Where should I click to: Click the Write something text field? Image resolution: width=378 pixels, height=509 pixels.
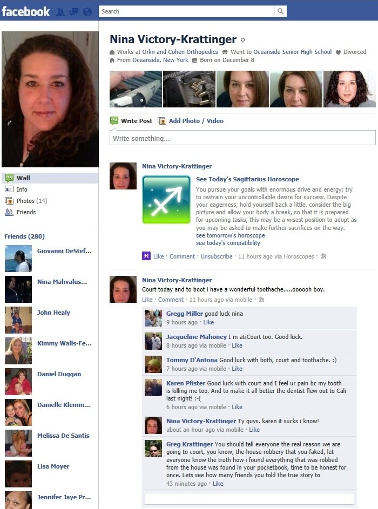[x=242, y=138]
